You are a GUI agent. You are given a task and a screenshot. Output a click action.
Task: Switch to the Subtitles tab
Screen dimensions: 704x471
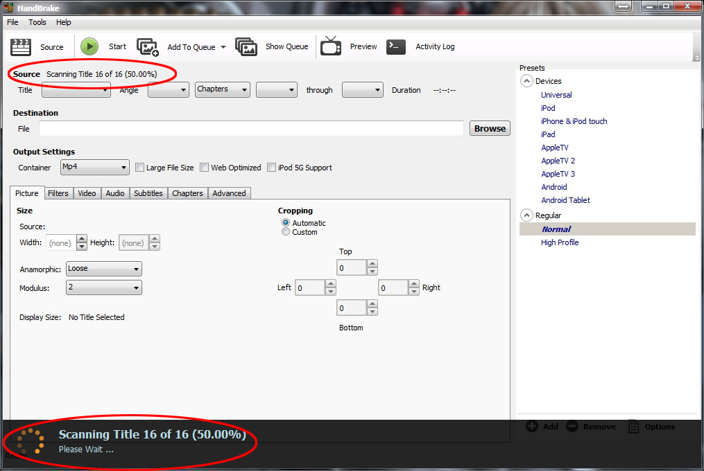(x=148, y=193)
